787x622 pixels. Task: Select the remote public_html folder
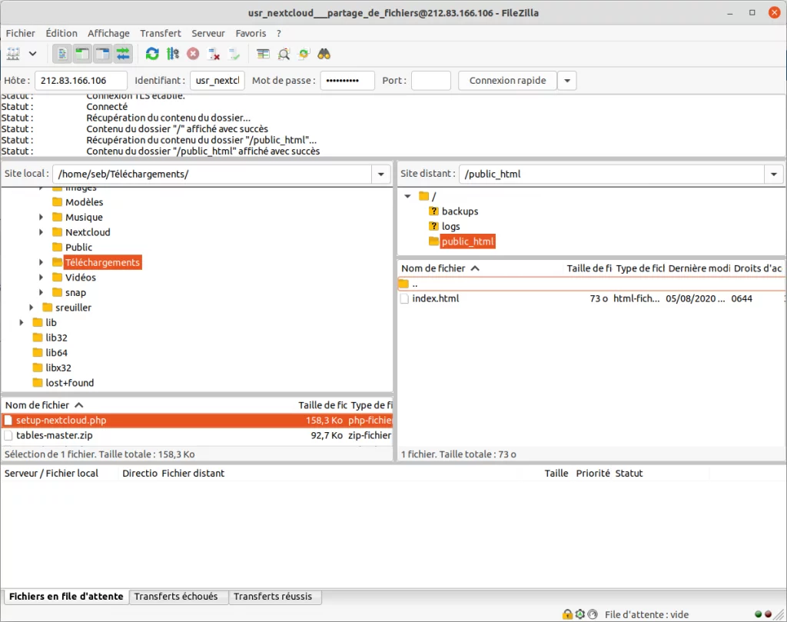(468, 241)
